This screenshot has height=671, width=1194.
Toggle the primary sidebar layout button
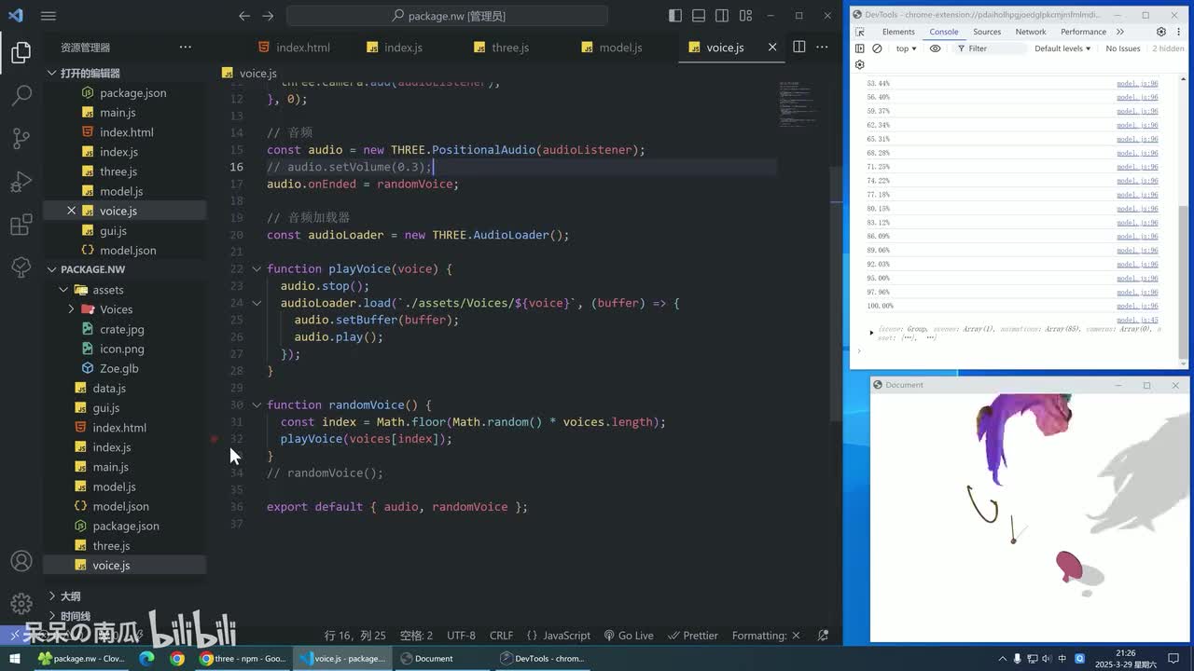[675, 16]
